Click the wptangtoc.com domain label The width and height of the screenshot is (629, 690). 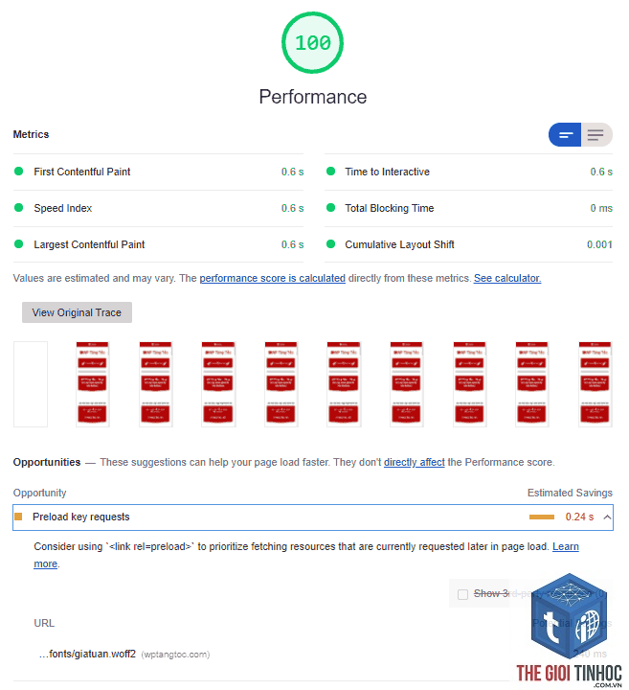pos(175,655)
